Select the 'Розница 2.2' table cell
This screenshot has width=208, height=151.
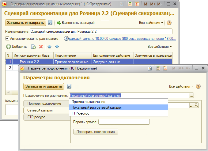click(33, 62)
